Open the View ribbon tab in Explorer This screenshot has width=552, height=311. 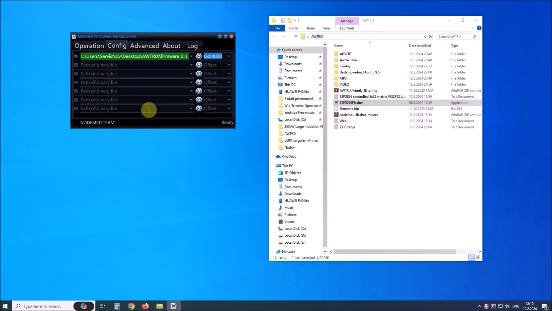coord(327,28)
